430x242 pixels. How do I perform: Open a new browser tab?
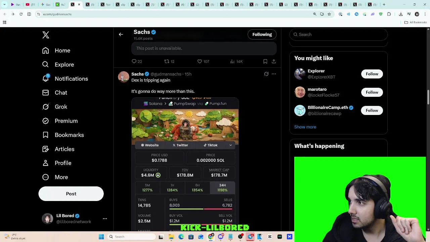[384, 5]
